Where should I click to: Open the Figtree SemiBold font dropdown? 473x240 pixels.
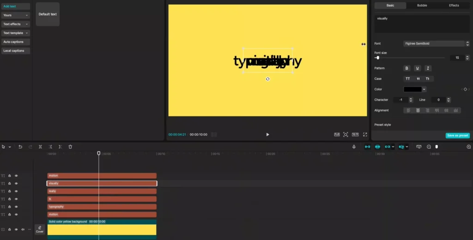pyautogui.click(x=436, y=44)
